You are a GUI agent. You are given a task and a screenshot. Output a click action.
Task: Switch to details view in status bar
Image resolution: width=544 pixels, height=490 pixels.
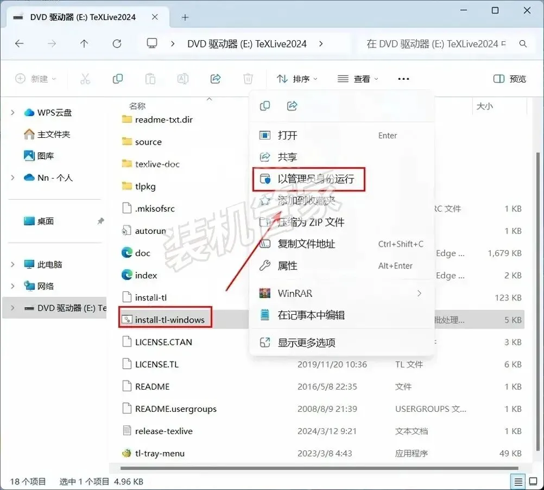click(x=518, y=482)
